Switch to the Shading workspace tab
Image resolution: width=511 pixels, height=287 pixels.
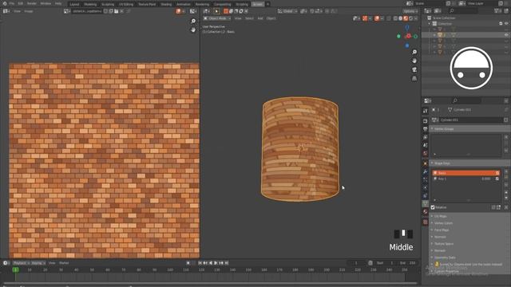(166, 4)
